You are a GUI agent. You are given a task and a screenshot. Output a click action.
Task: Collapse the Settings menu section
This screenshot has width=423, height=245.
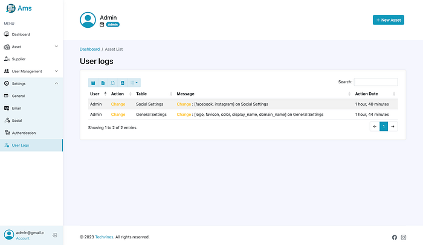31,83
